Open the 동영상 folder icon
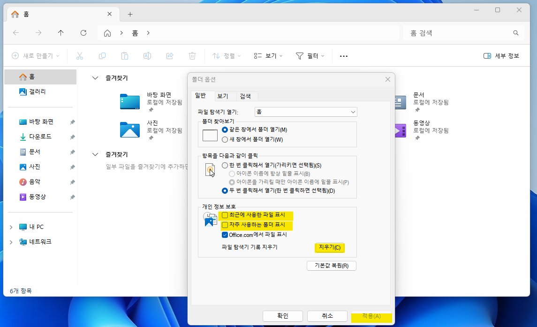The image size is (537, 327). pos(401,130)
